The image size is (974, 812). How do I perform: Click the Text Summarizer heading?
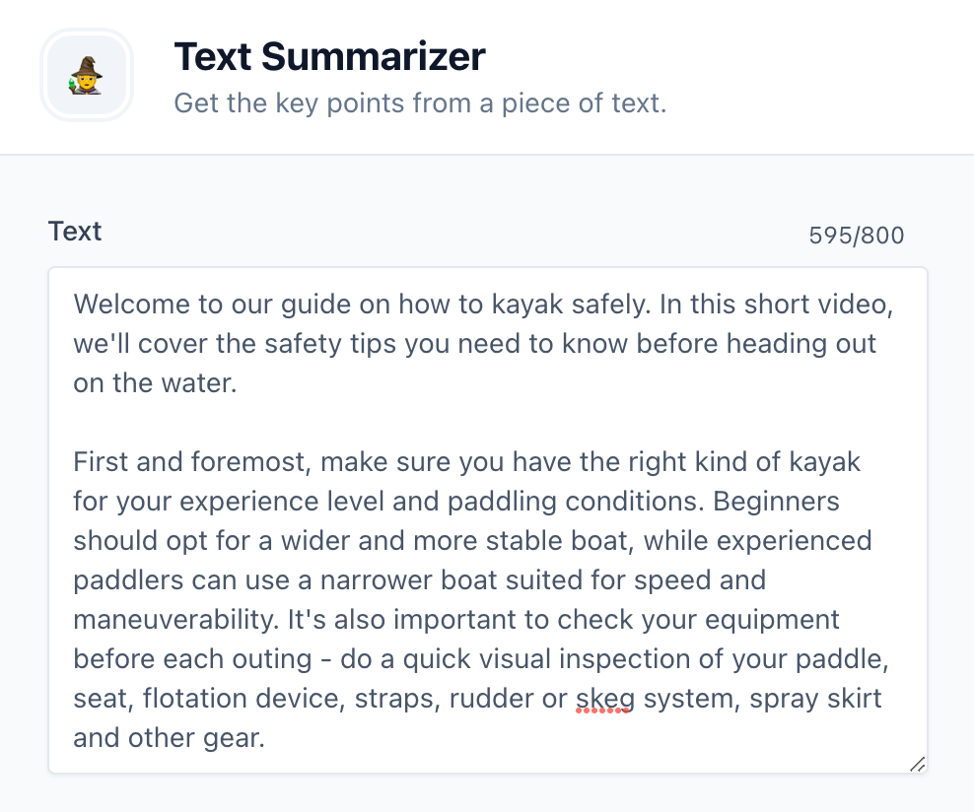coord(329,56)
